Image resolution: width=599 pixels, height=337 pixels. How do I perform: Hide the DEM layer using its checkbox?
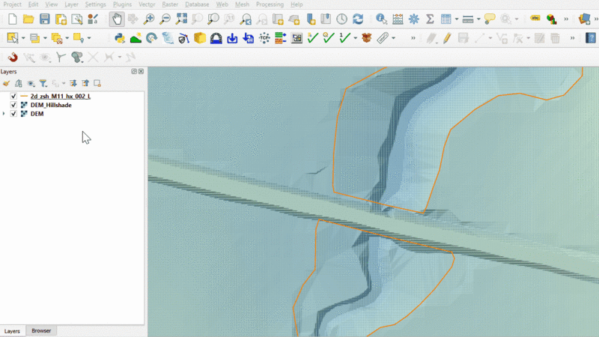point(13,114)
